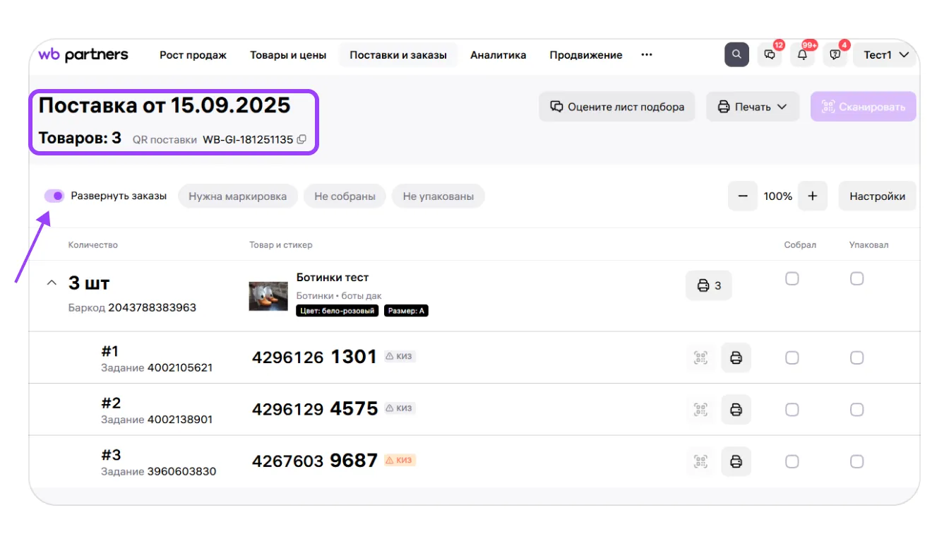The image size is (949, 544).
Task: Copy the QR supply code WB-GI-181251135
Action: [x=302, y=140]
